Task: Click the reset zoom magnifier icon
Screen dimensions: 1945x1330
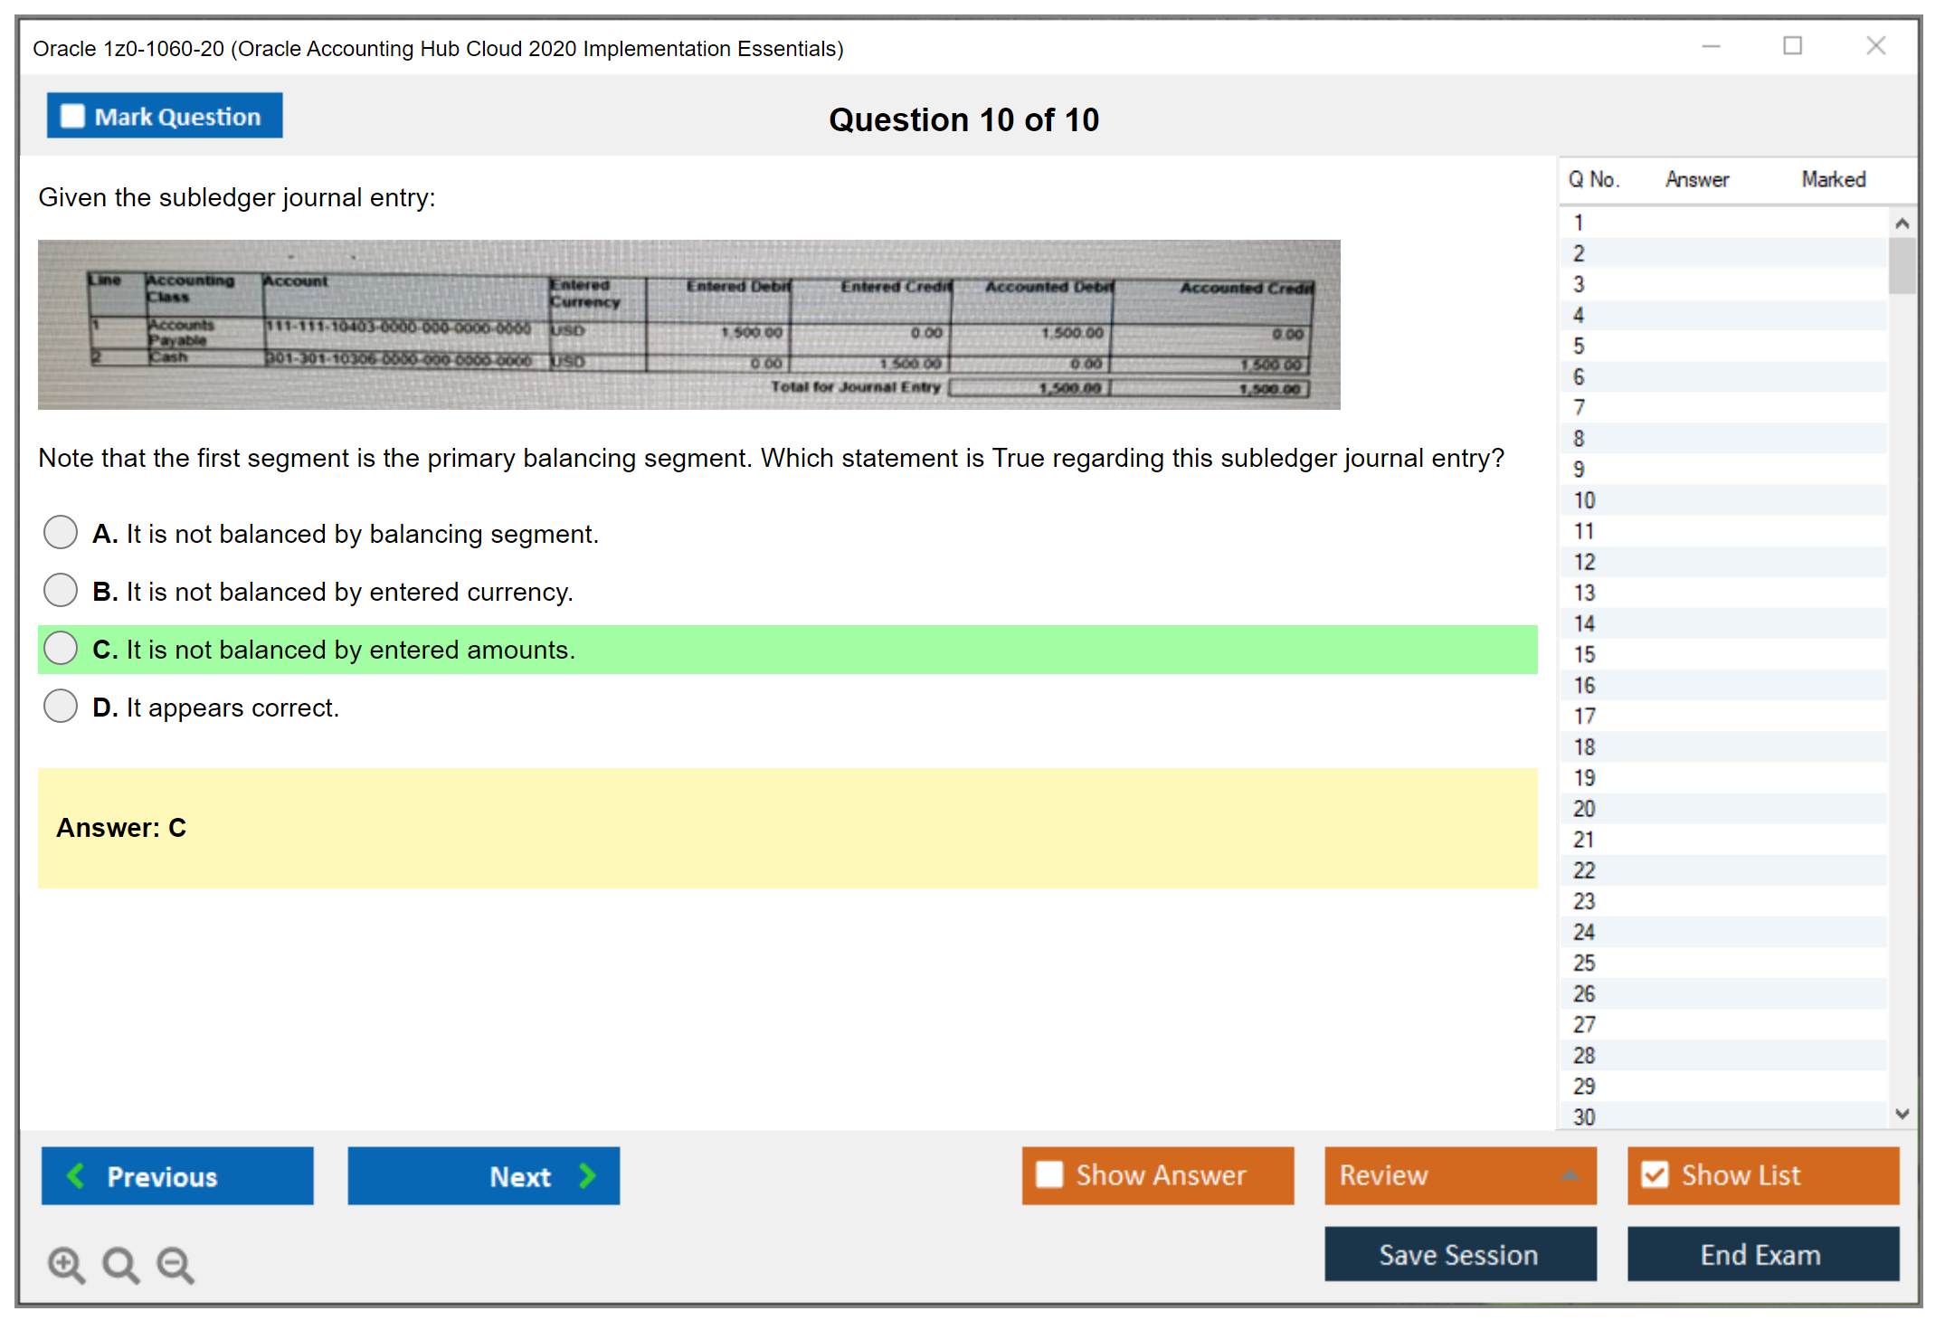Action: coord(120,1264)
